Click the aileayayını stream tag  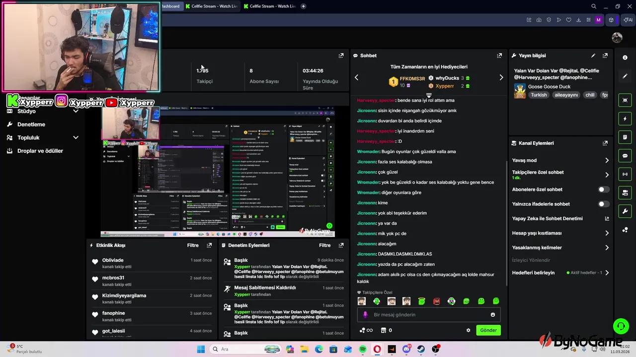(565, 95)
